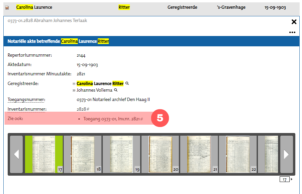302x194 pixels.
Task: Search for Johannes Vollema via magnifier icon
Action: (x=116, y=90)
